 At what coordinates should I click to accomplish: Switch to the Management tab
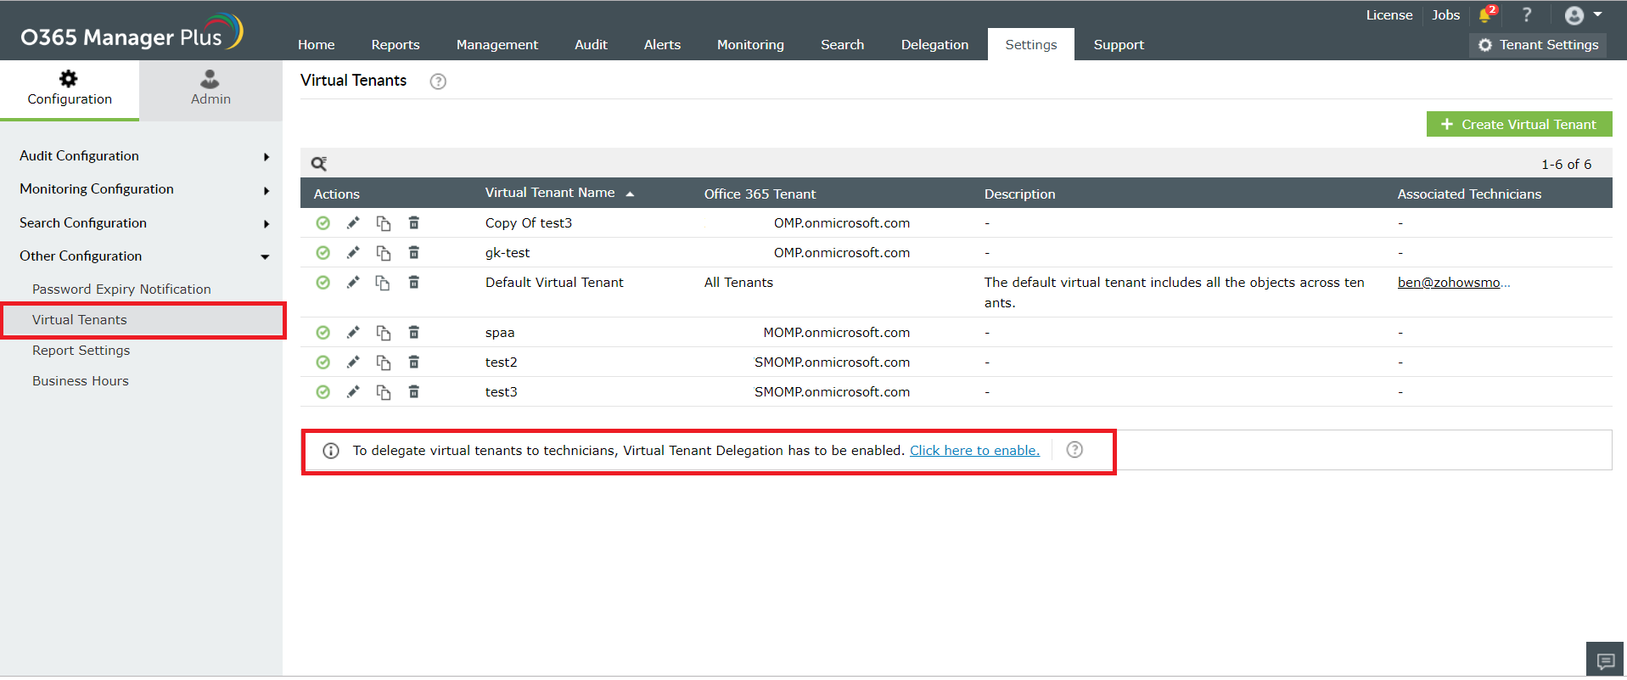tap(497, 44)
